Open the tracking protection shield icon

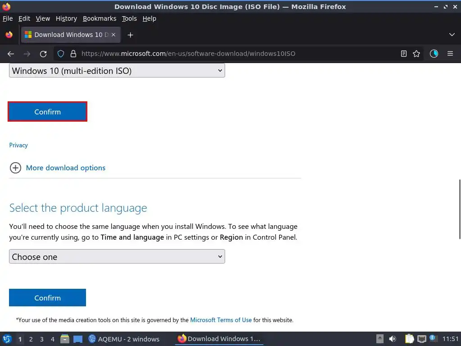tap(61, 54)
